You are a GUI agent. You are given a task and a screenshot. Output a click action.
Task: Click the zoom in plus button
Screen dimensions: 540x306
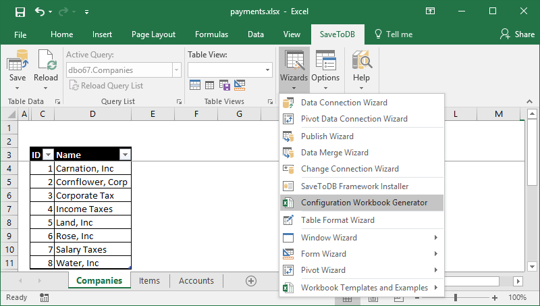coord(495,297)
